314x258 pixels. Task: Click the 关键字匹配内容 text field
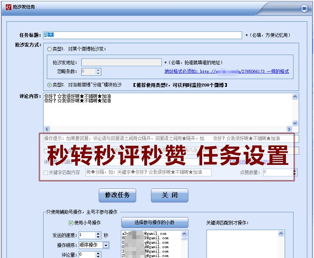click(149, 172)
